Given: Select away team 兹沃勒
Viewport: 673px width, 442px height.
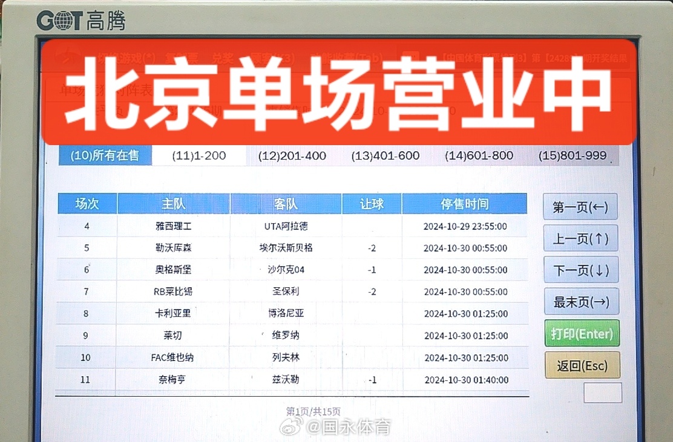Looking at the screenshot, I should pos(286,379).
